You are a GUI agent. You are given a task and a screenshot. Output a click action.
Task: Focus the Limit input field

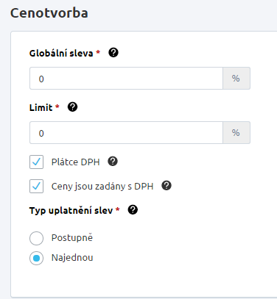click(126, 133)
